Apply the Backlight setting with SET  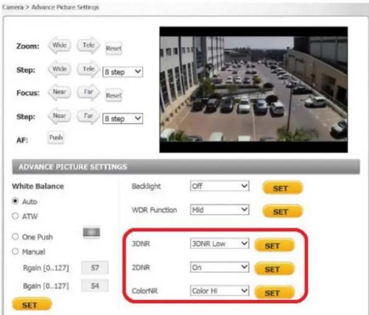point(282,188)
